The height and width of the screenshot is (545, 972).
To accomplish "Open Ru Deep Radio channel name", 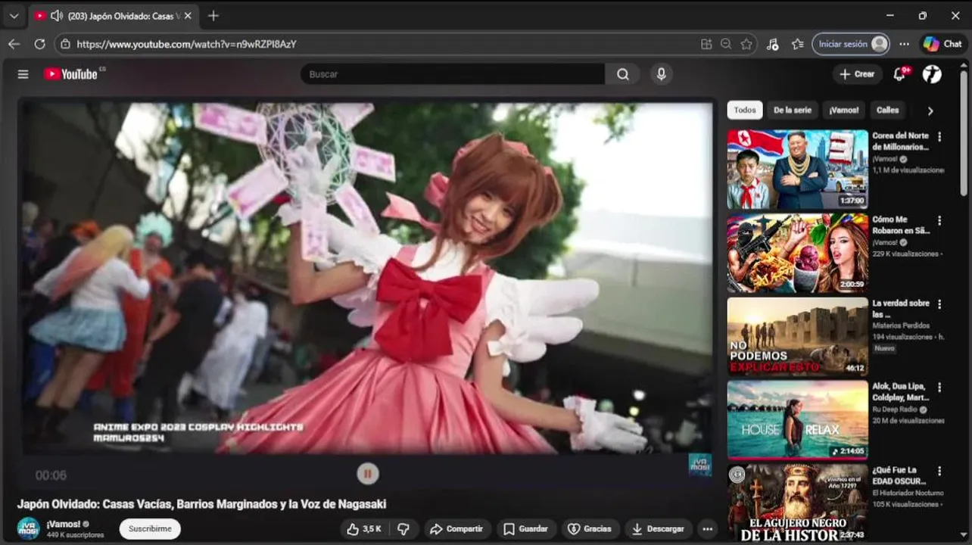I will pyautogui.click(x=896, y=409).
